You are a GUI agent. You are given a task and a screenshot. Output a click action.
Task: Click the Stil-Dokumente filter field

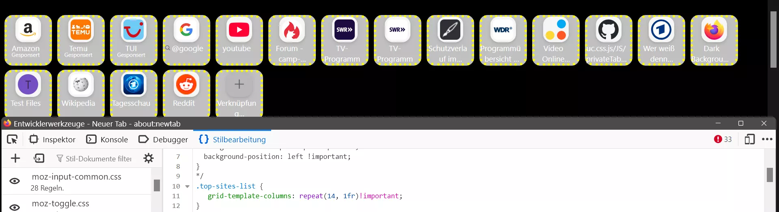[94, 158]
